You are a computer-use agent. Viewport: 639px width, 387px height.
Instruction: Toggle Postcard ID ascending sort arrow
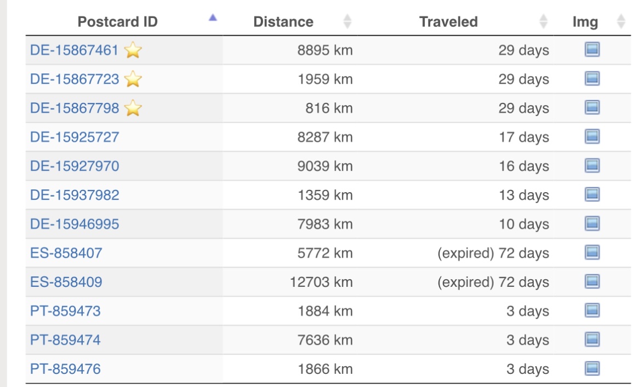click(x=213, y=18)
